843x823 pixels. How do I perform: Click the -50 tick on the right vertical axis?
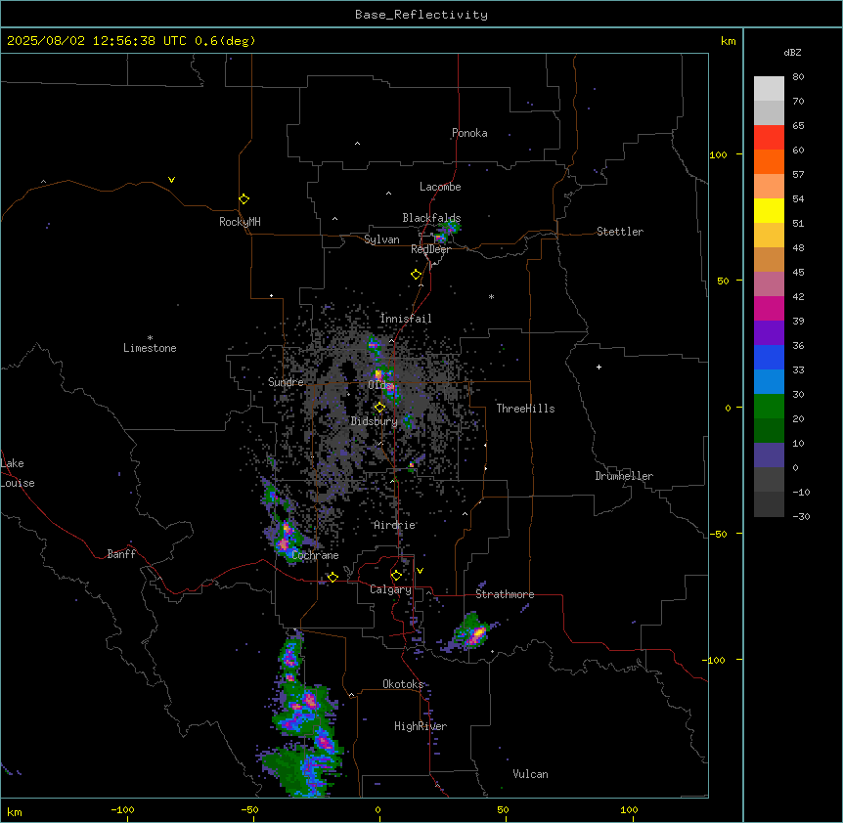(718, 534)
